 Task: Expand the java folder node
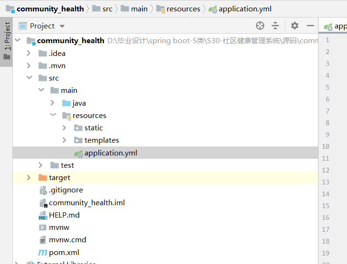[x=53, y=103]
